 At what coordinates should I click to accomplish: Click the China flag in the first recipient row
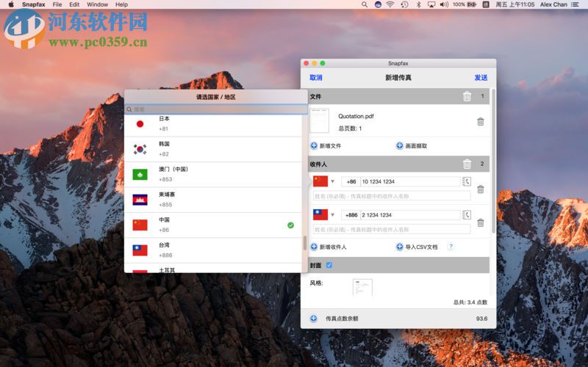320,181
